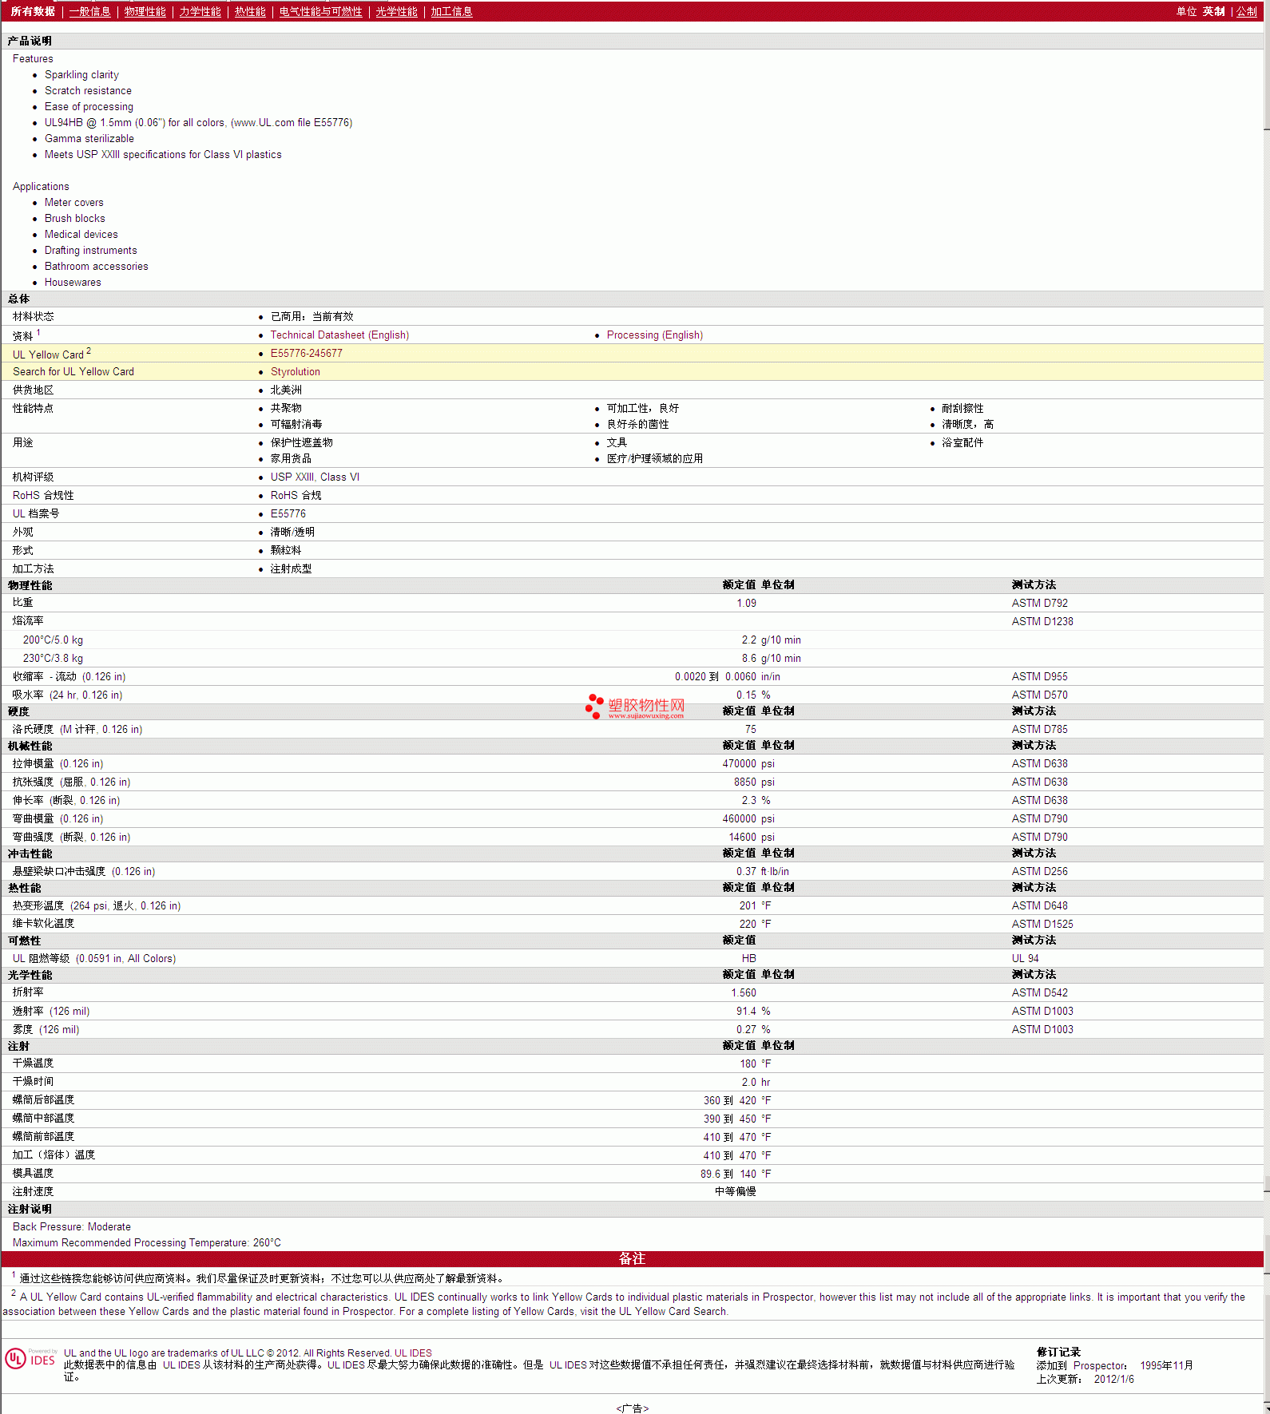
Task: Click the '14600' flexural strength value
Action: [742, 838]
